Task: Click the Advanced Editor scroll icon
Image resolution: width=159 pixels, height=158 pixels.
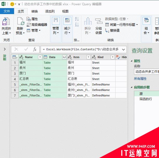Action: (29, 25)
